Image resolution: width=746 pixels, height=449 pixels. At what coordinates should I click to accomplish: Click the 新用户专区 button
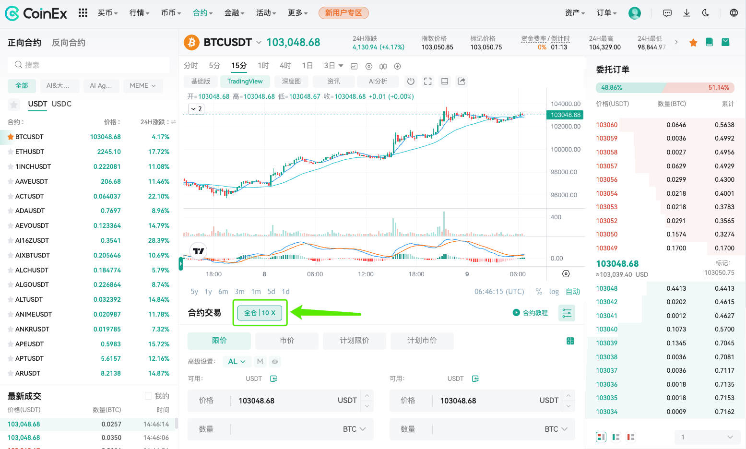tap(343, 13)
